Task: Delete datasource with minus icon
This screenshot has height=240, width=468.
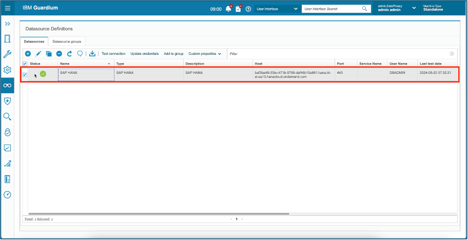Action: tap(59, 54)
